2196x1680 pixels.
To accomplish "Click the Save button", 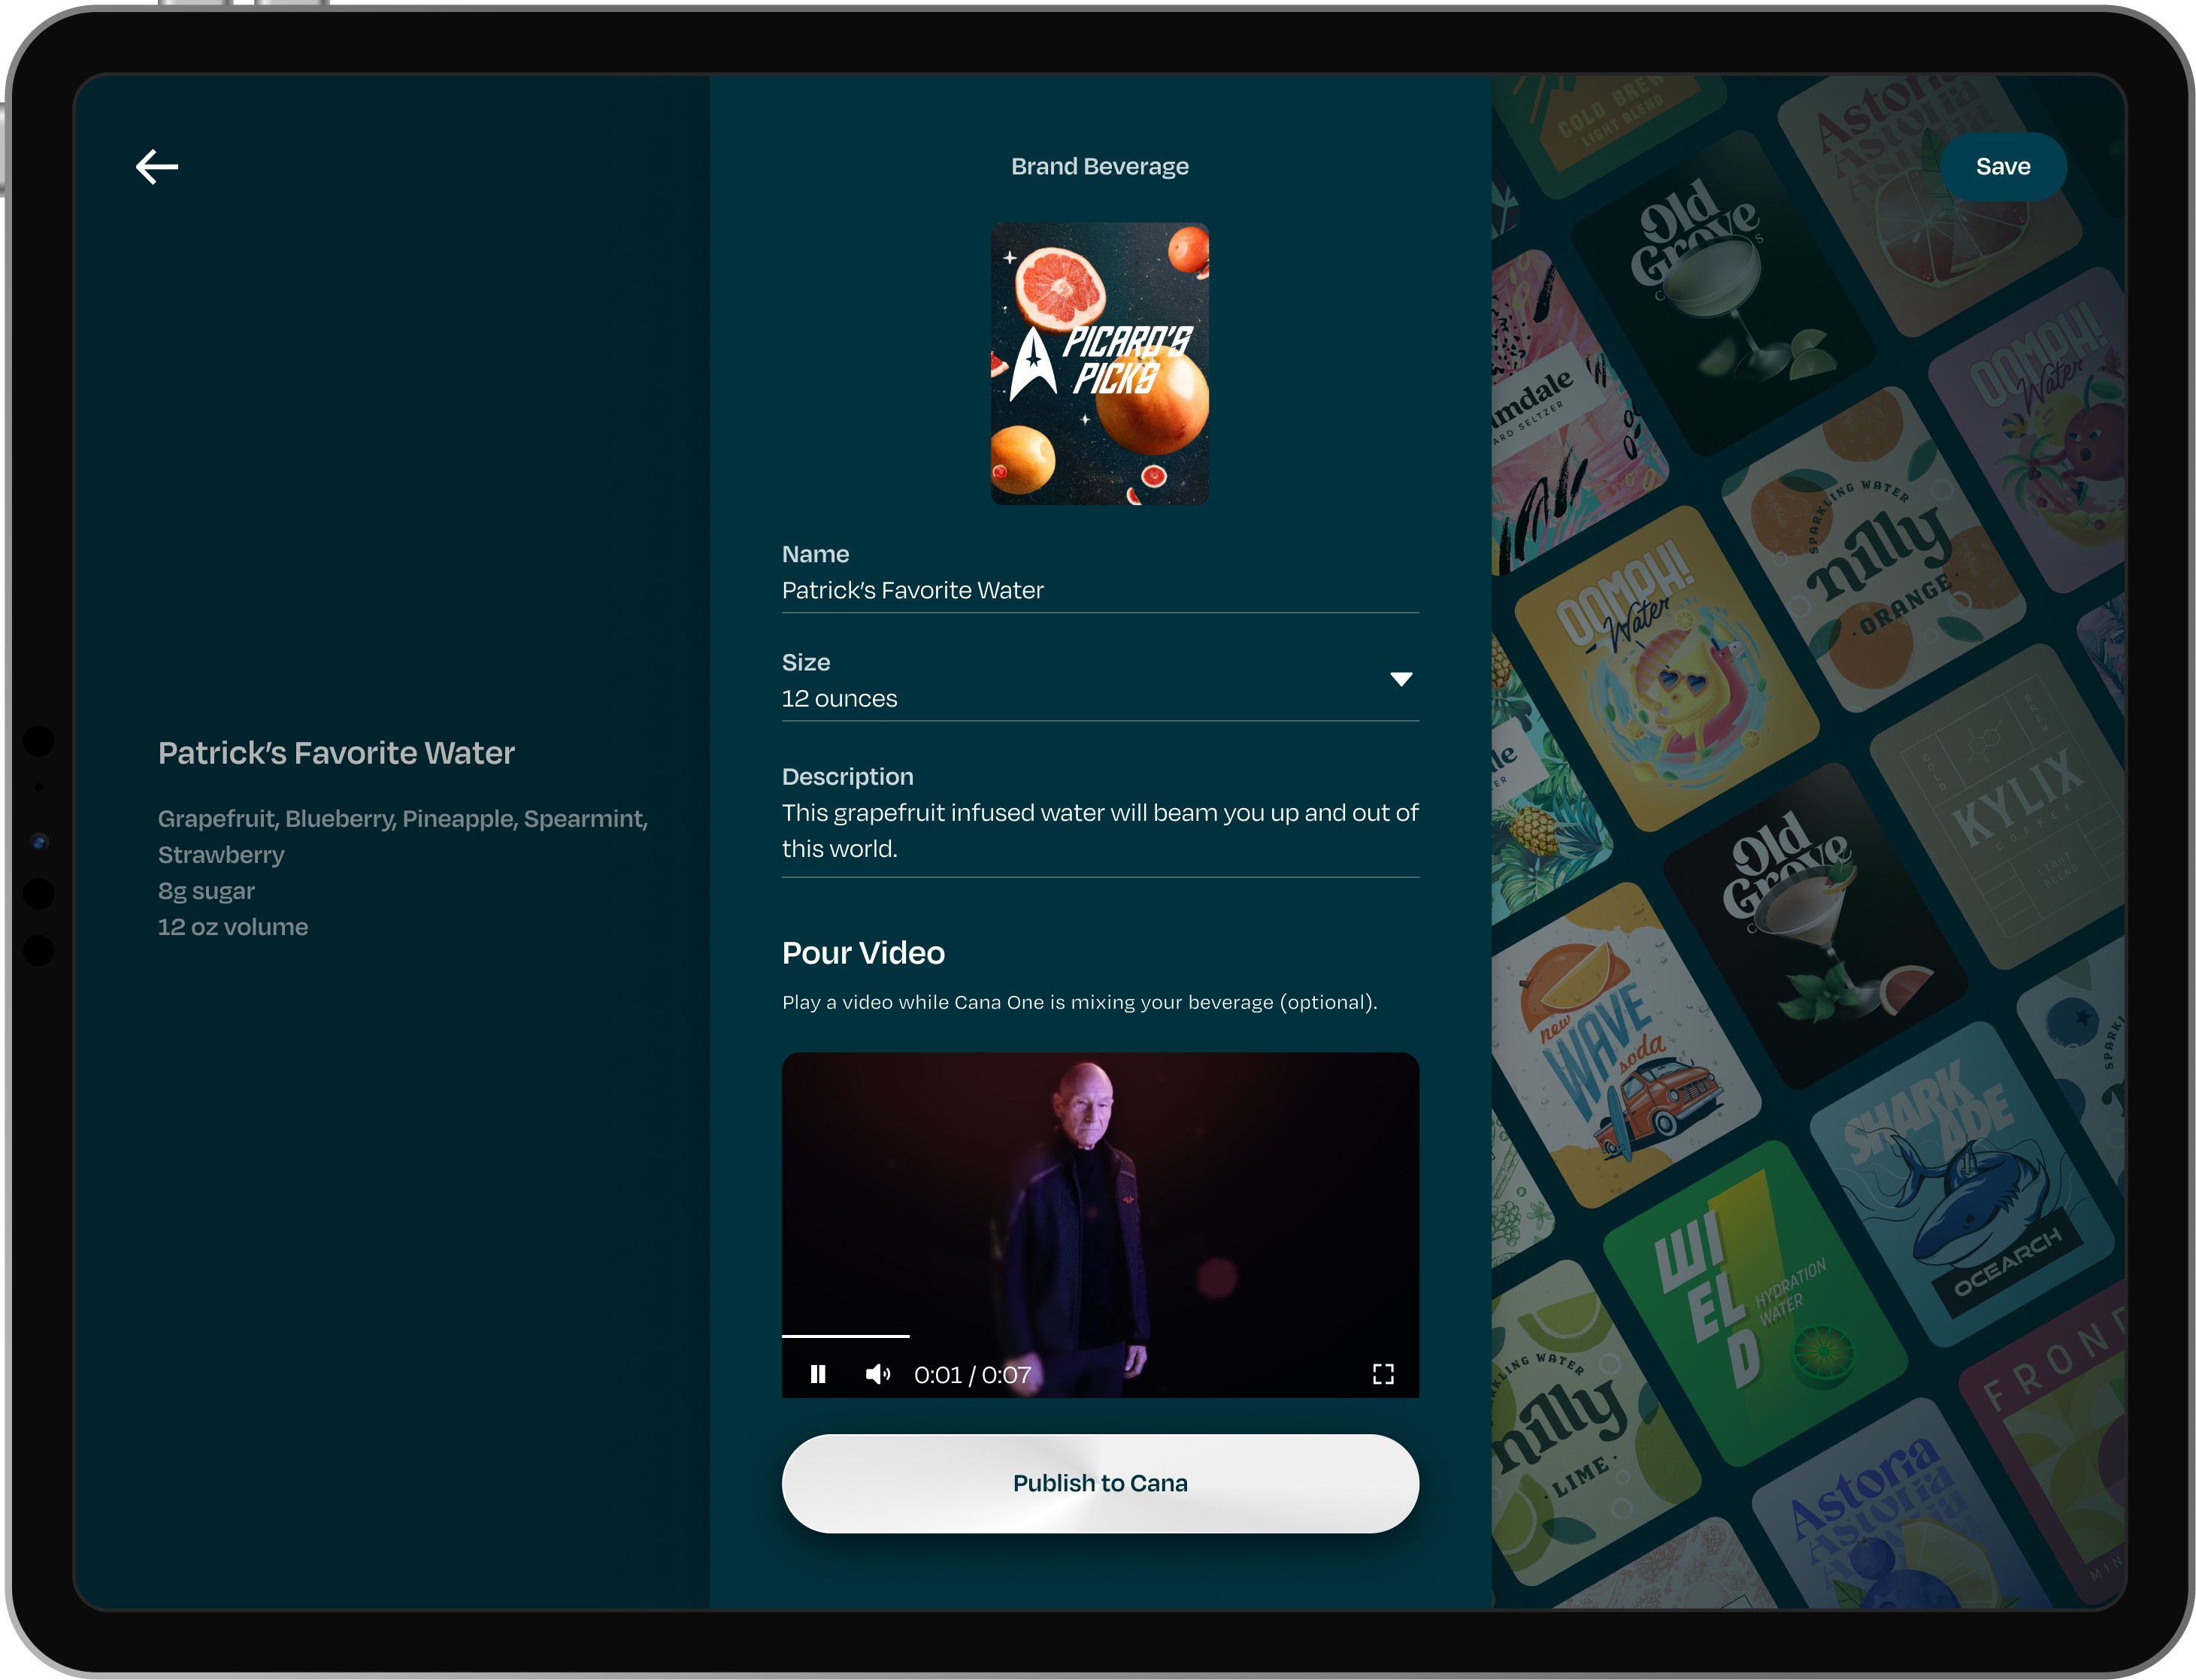I will click(x=2002, y=166).
